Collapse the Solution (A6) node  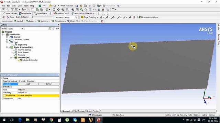(x=11, y=57)
